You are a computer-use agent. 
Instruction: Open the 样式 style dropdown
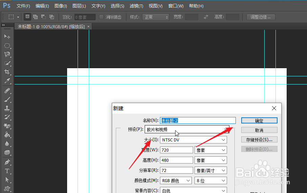[x=156, y=17]
